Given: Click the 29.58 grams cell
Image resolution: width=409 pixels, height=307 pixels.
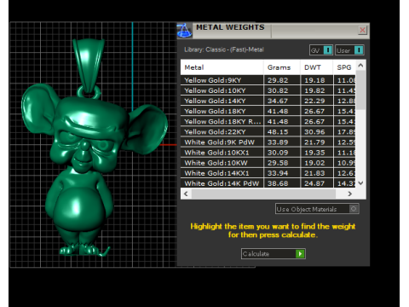Looking at the screenshot, I should point(282,163).
